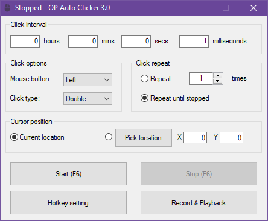Image resolution: width=268 pixels, height=221 pixels.
Task: Click the 'Click type:' label
Action: pyautogui.click(x=25, y=98)
